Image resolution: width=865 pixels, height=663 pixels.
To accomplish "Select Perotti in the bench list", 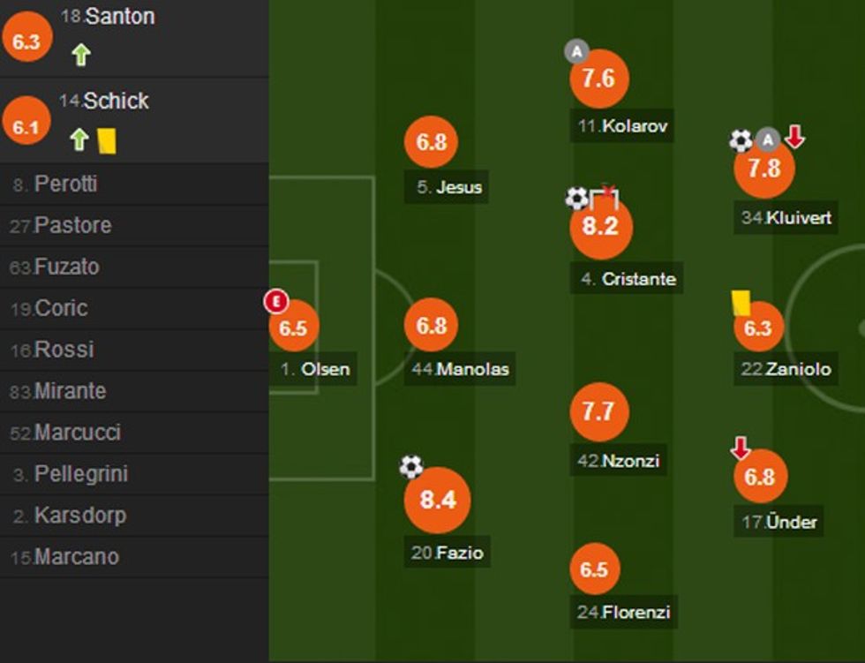I will coord(65,185).
